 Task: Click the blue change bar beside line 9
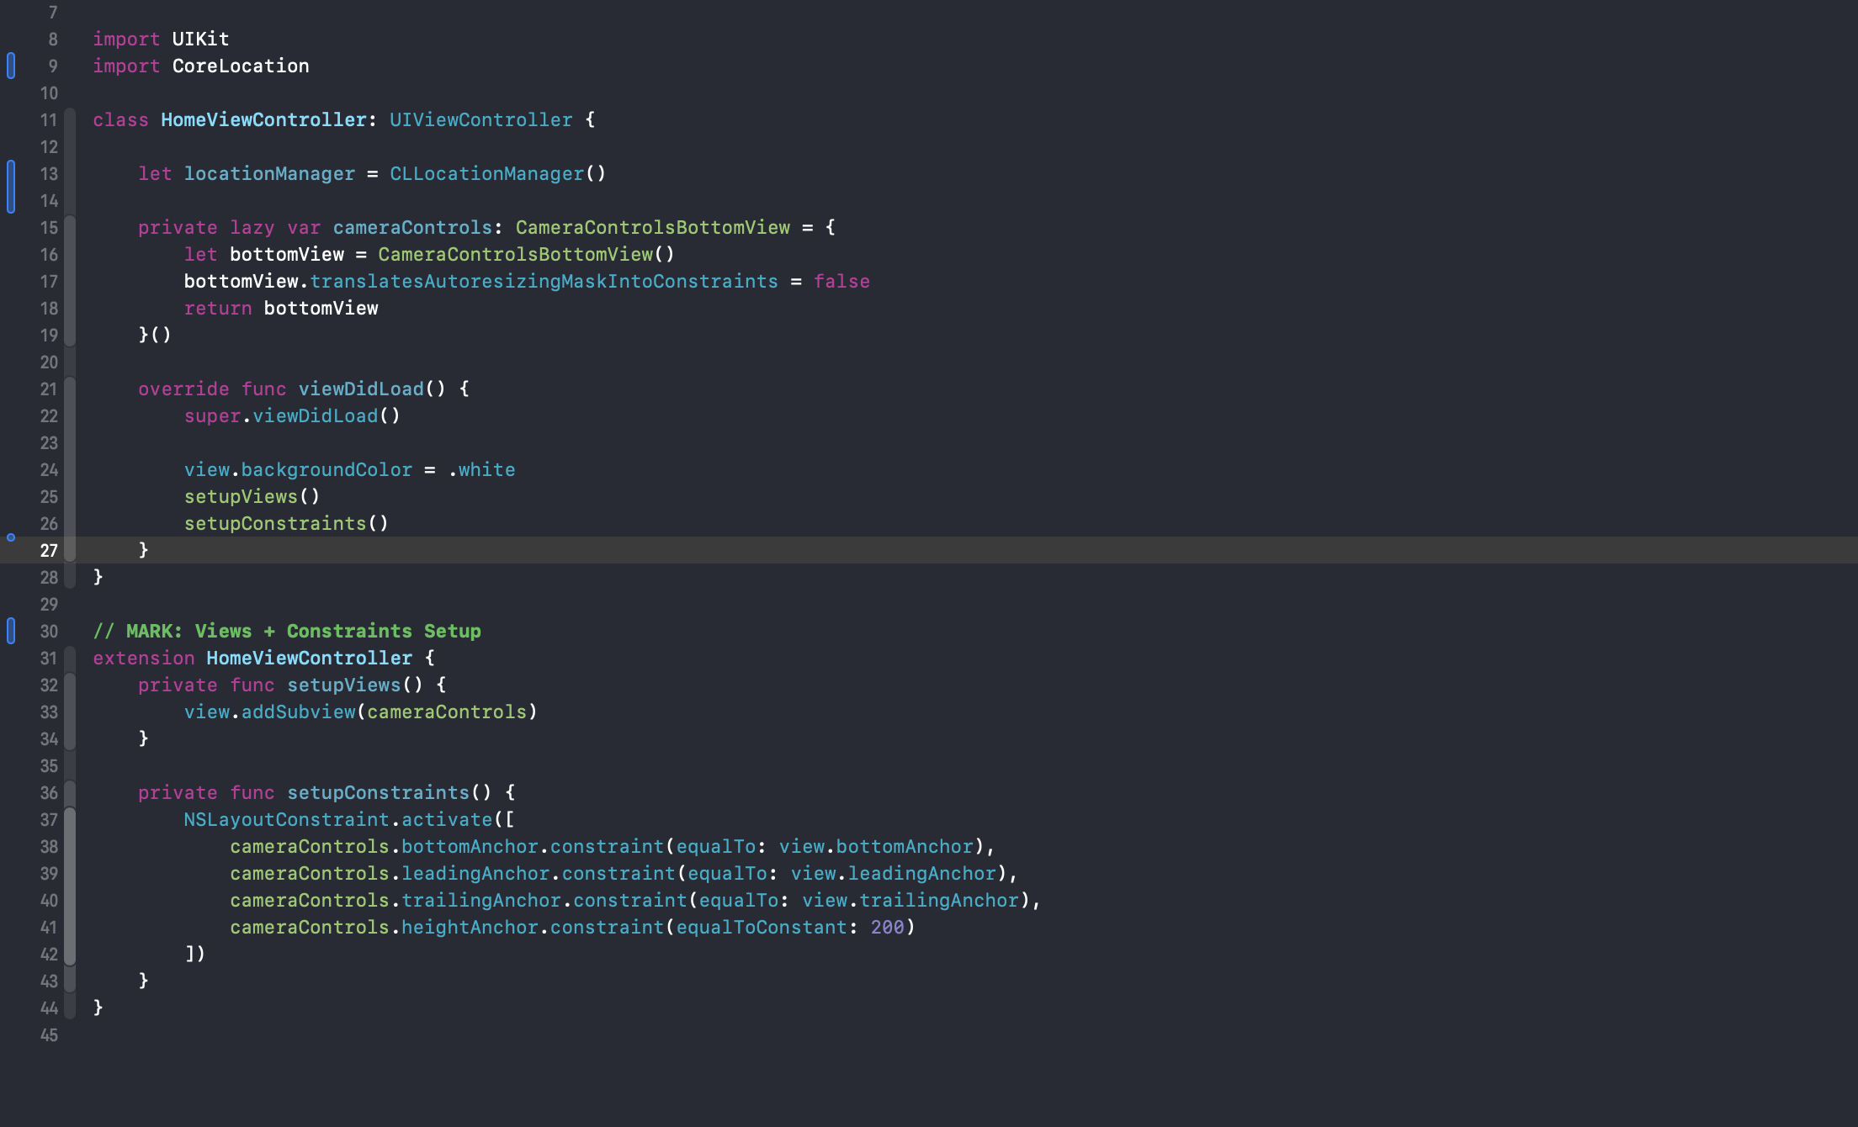[11, 66]
